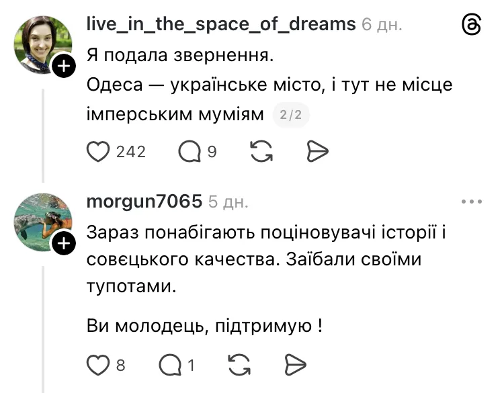
Task: Open the 2/2 thread part indicator
Action: [291, 116]
